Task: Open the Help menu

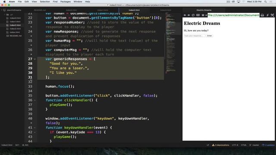Action: coord(88,2)
